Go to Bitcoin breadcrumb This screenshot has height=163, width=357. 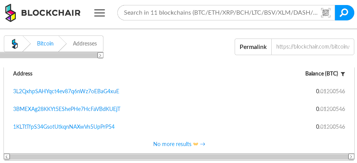coord(45,44)
